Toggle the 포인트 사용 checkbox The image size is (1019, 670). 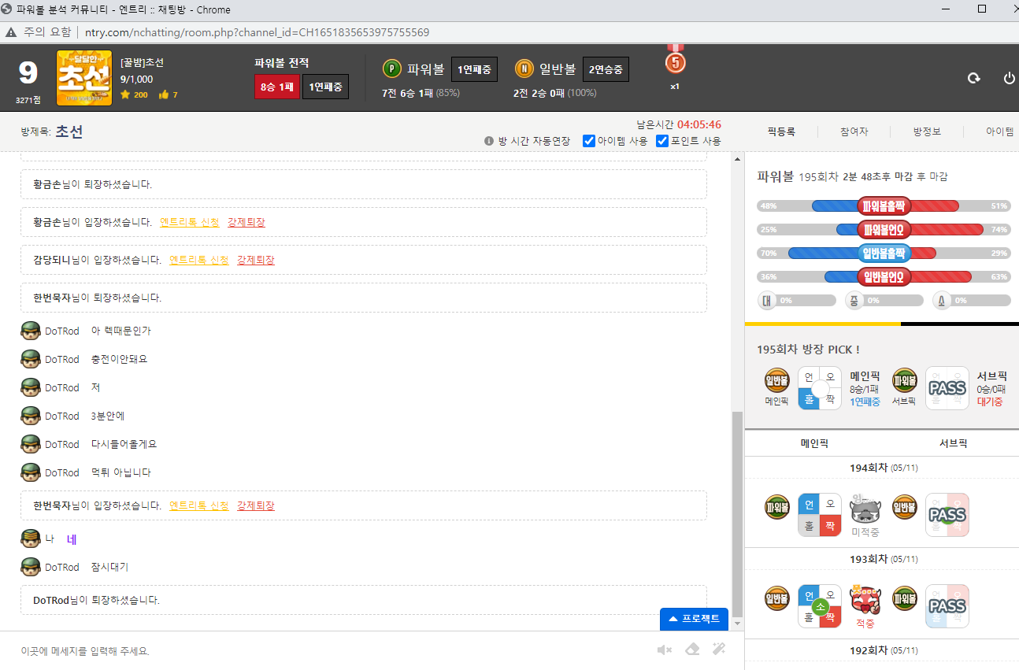662,141
